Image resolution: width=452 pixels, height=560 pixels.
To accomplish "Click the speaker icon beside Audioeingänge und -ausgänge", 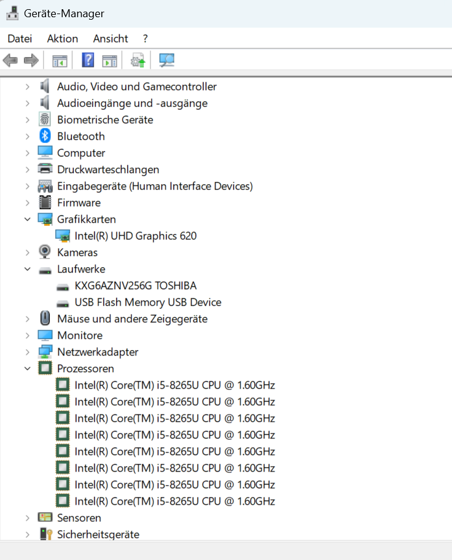I will click(x=45, y=103).
